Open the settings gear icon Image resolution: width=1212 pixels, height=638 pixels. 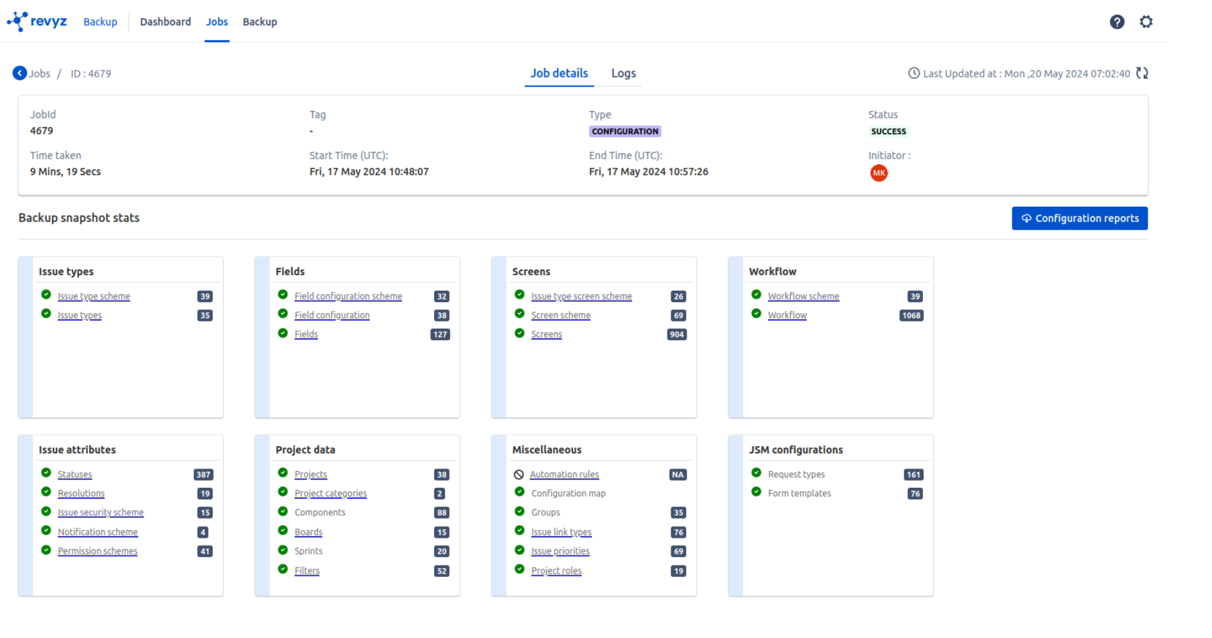tap(1146, 22)
